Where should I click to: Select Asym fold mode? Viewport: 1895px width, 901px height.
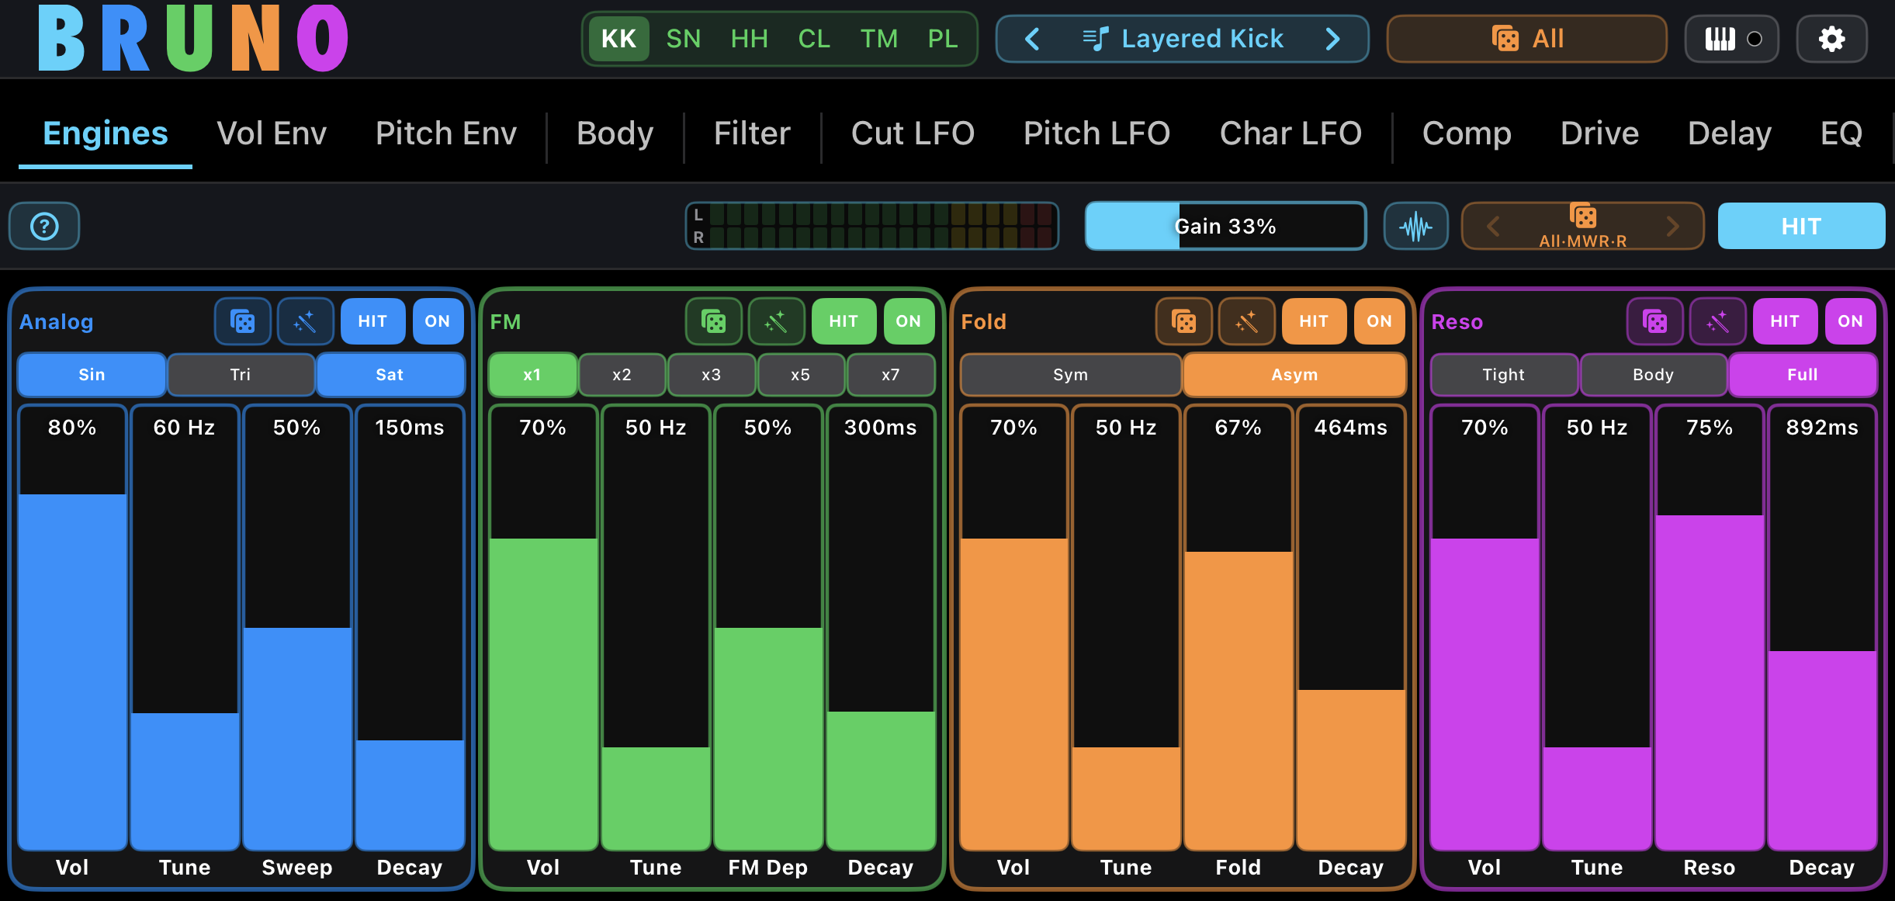click(1294, 375)
